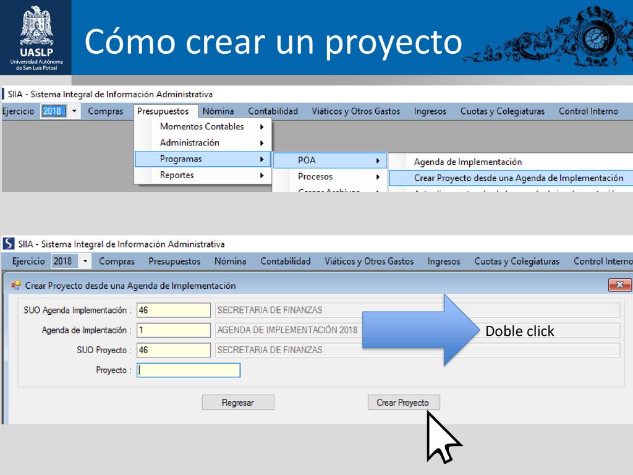This screenshot has width=633, height=475.
Task: Click the Crear Proyecto button
Action: pos(404,402)
